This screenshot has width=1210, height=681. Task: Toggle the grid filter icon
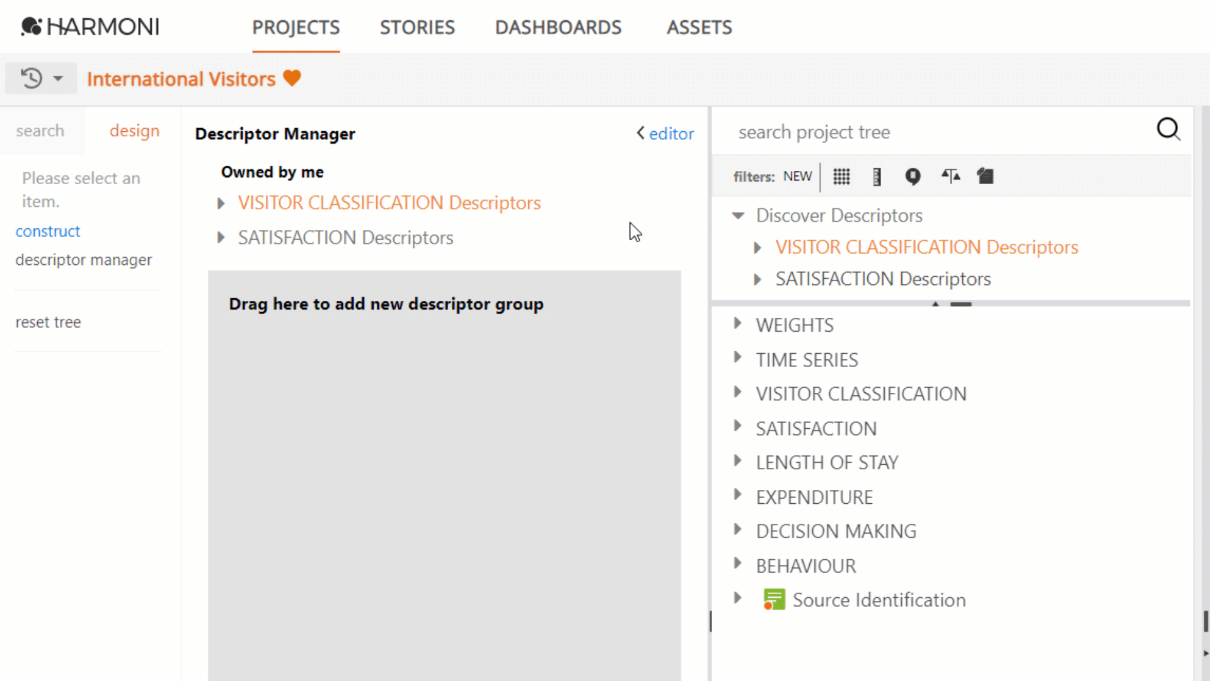click(841, 177)
